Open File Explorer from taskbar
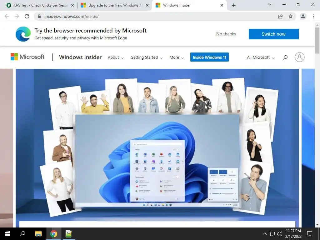320x240 pixels. 38,234
